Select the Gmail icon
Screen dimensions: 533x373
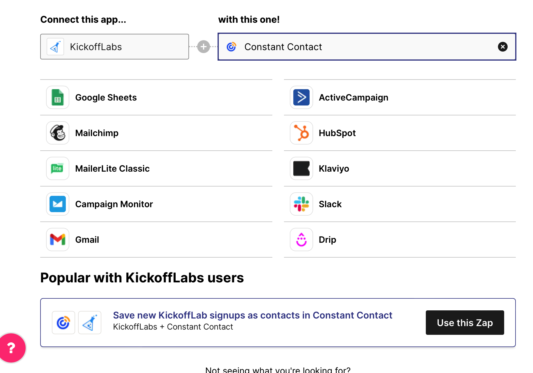pos(58,240)
